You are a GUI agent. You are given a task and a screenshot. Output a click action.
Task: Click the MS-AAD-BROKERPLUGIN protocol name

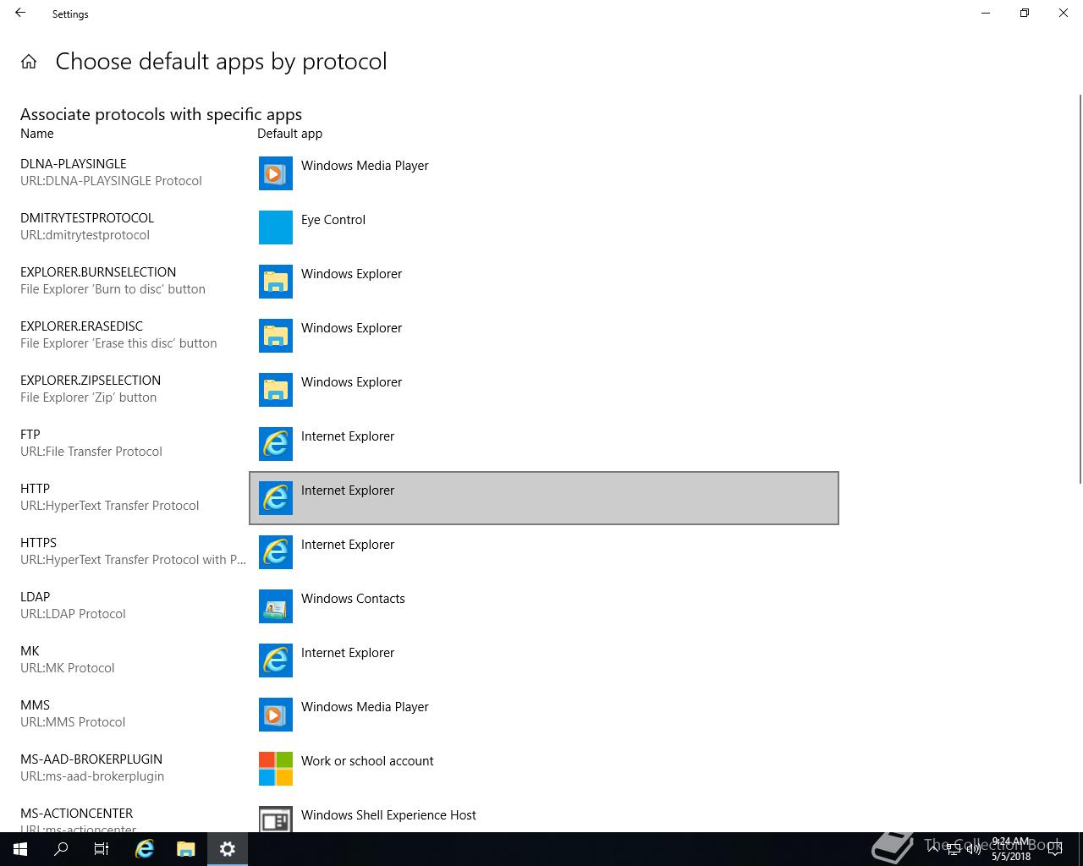coord(91,759)
